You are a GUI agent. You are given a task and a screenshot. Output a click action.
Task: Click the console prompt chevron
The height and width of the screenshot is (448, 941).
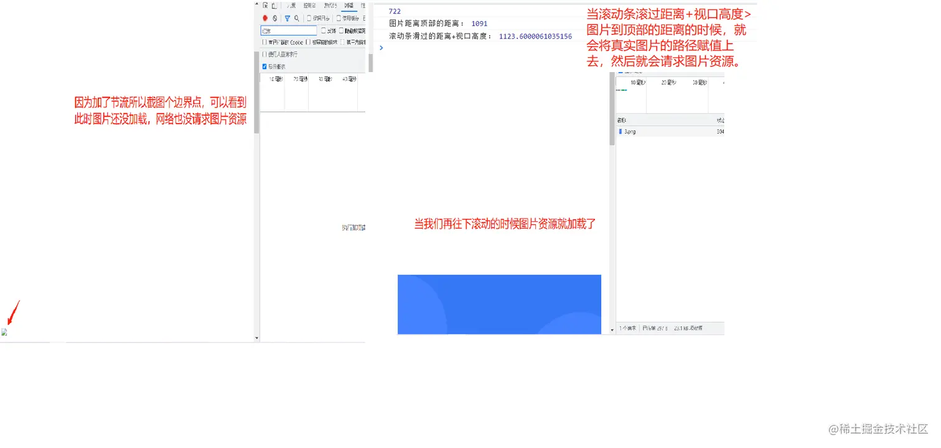382,48
